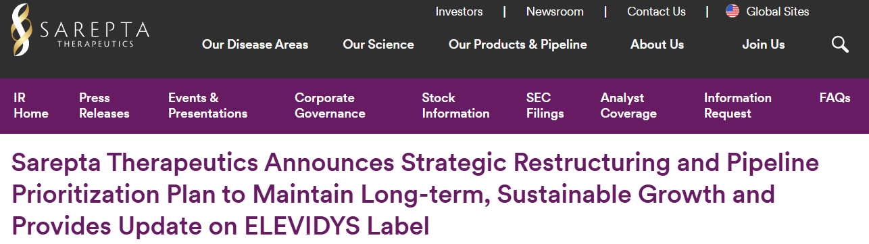Open the About Us menu
This screenshot has width=869, height=244.
[657, 45]
